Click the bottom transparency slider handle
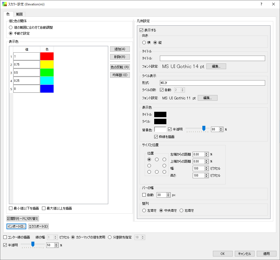The height and width of the screenshot is (260, 280). pos(33,244)
